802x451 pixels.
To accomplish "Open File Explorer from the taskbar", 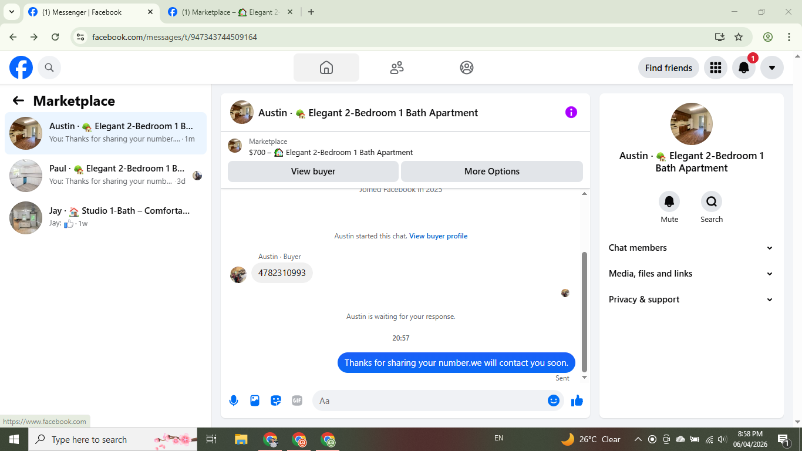I will [241, 439].
